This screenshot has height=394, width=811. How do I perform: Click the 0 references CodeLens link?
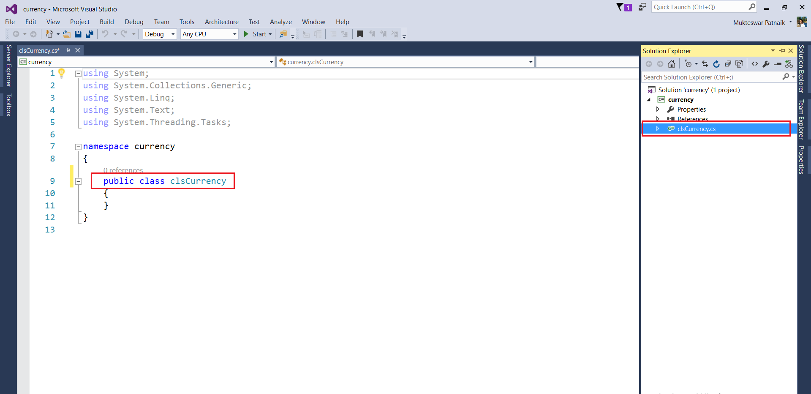pos(123,170)
